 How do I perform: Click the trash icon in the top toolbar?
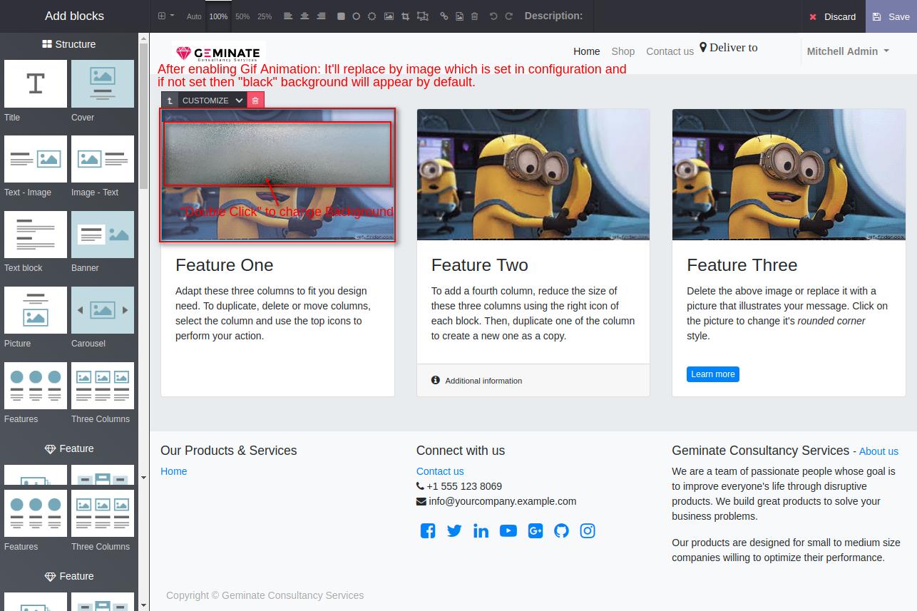[x=474, y=16]
